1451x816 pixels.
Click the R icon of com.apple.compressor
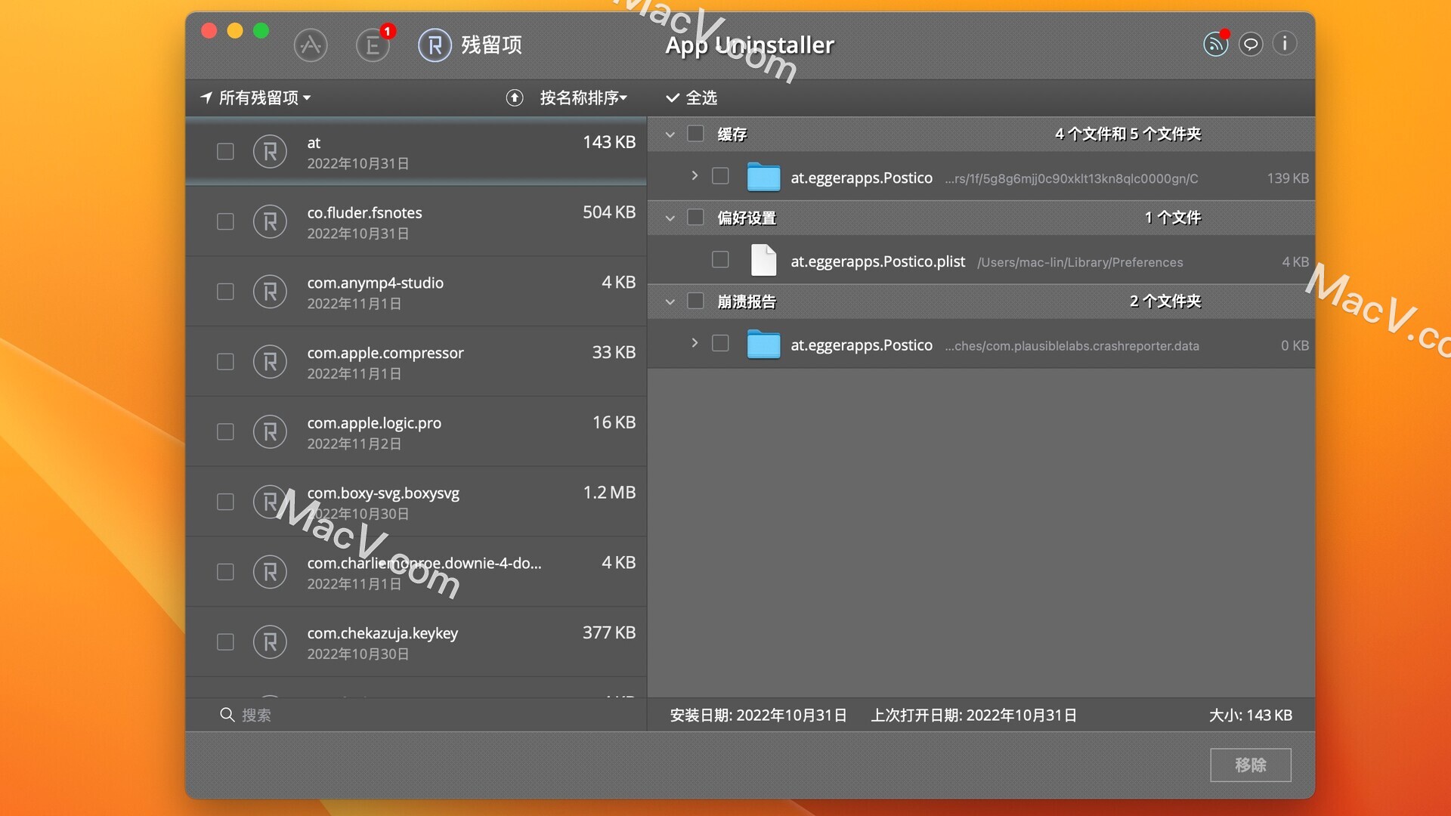[270, 362]
